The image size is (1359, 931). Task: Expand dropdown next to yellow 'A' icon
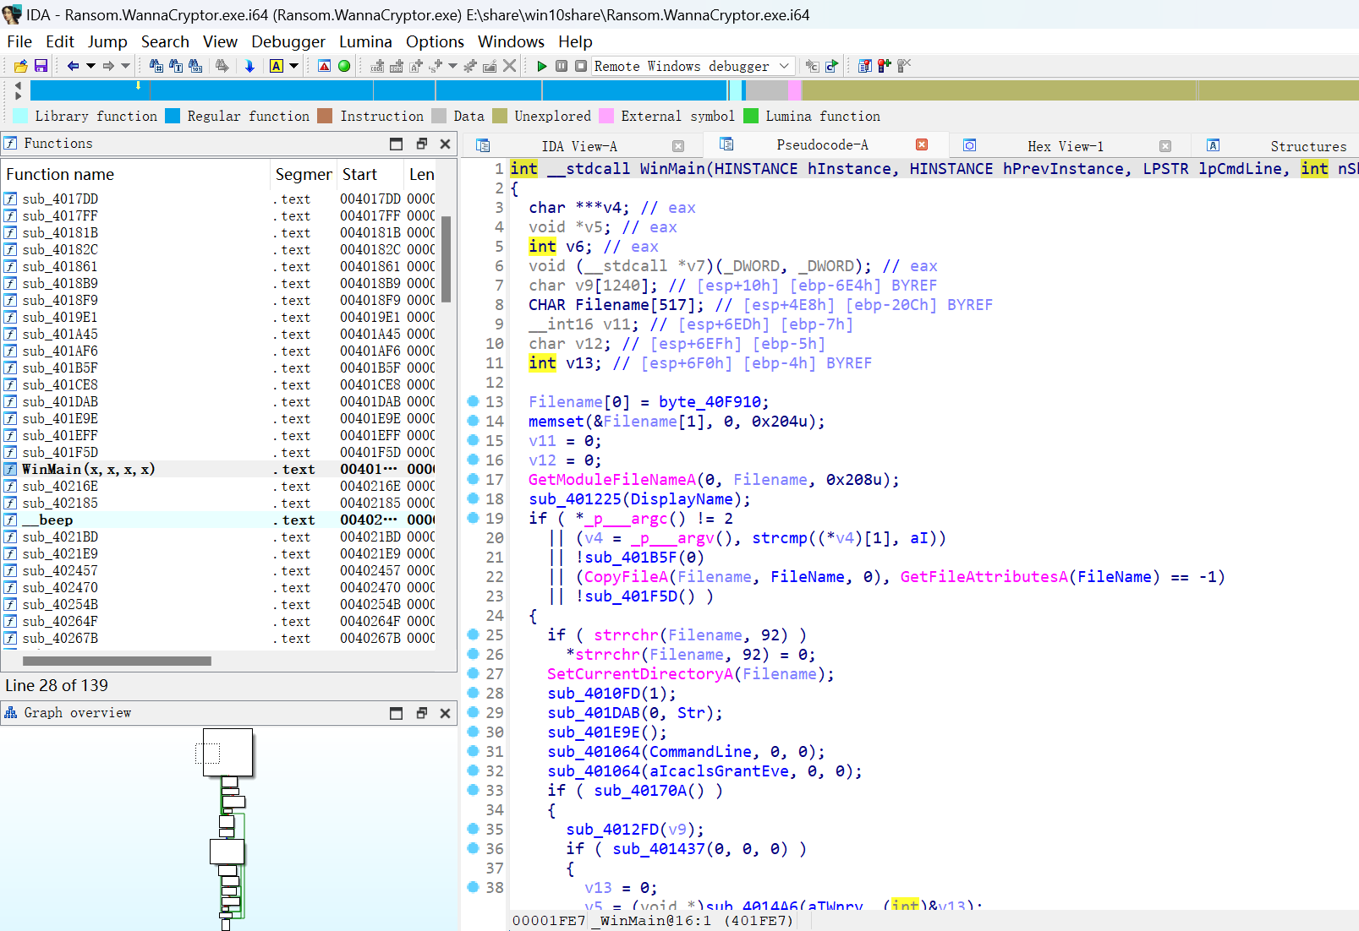pyautogui.click(x=293, y=66)
